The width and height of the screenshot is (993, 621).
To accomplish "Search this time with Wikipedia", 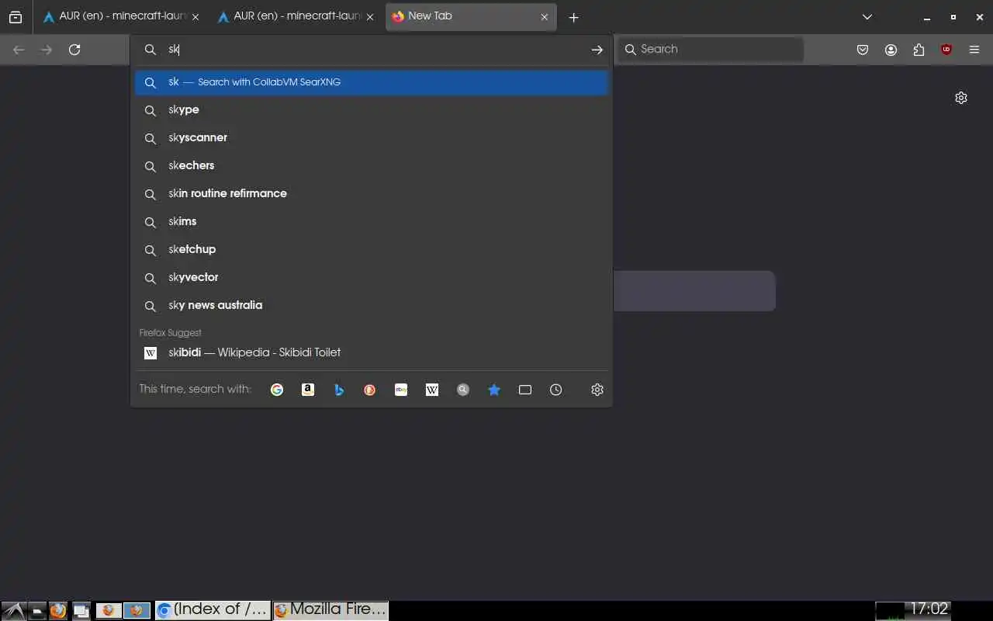I will (432, 390).
